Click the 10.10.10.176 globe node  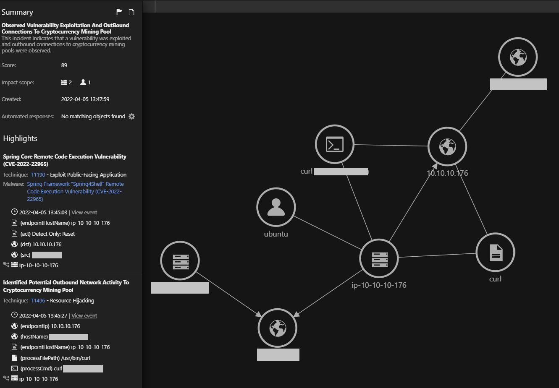click(447, 147)
